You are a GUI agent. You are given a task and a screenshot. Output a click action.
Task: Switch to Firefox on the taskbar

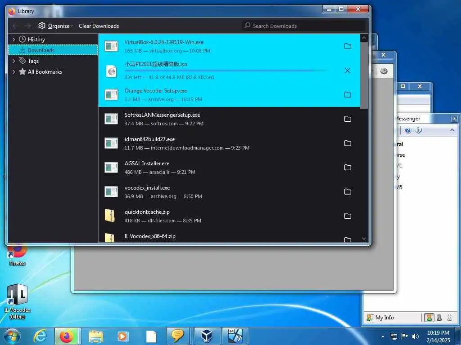[67, 336]
